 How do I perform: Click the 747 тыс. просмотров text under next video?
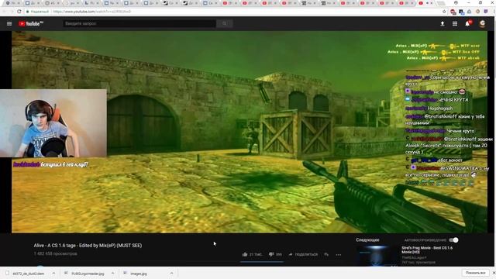pos(418,262)
